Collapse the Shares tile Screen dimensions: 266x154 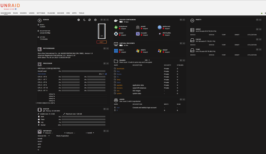184,60
